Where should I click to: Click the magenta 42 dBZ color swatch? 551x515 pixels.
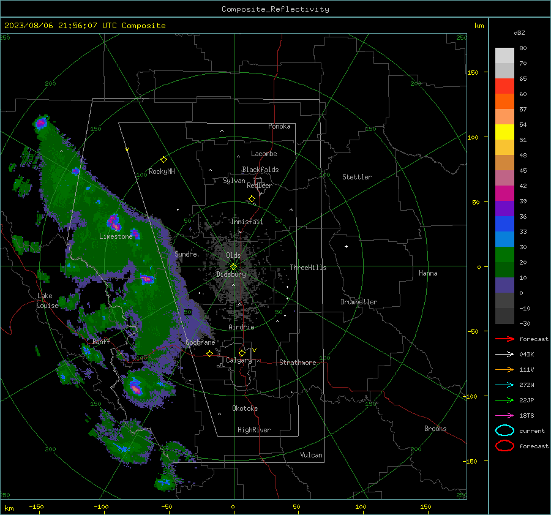click(504, 193)
